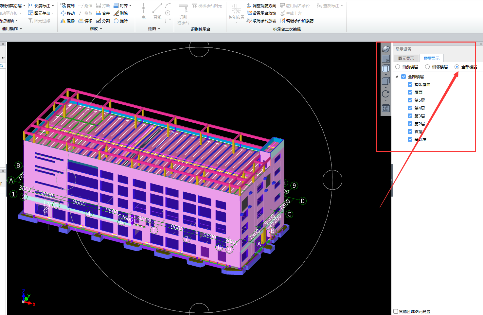Enable 其他区域图元亮显 checkbox
The width and height of the screenshot is (483, 315).
tap(396, 311)
